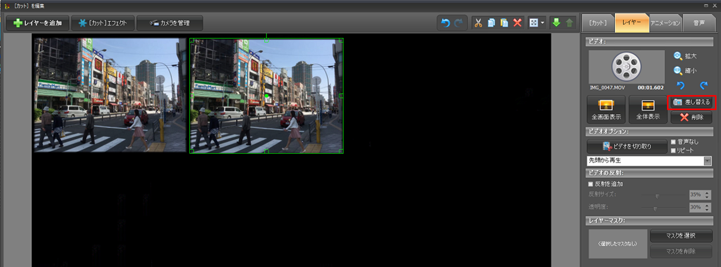Image resolution: width=721 pixels, height=267 pixels.
Task: Click the 反射サイズ 35% spinner arrows
Action: pos(707,195)
